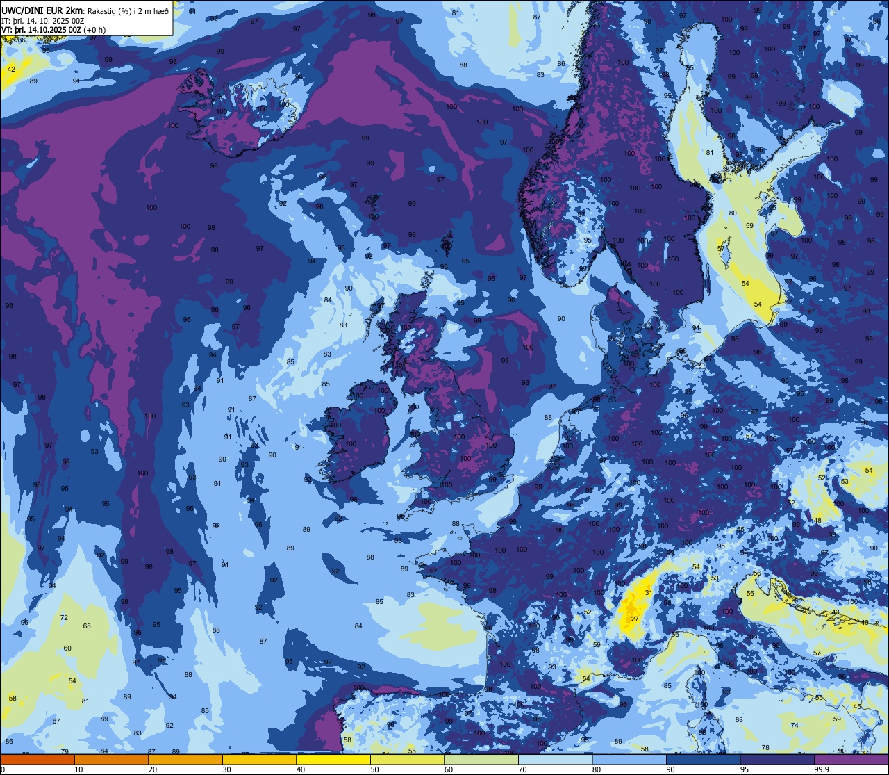Click the '95' legend tick label
The width and height of the screenshot is (889, 775).
click(745, 769)
